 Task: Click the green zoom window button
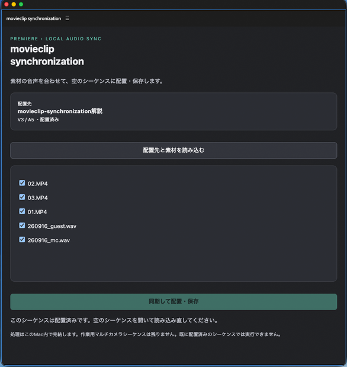click(21, 4)
